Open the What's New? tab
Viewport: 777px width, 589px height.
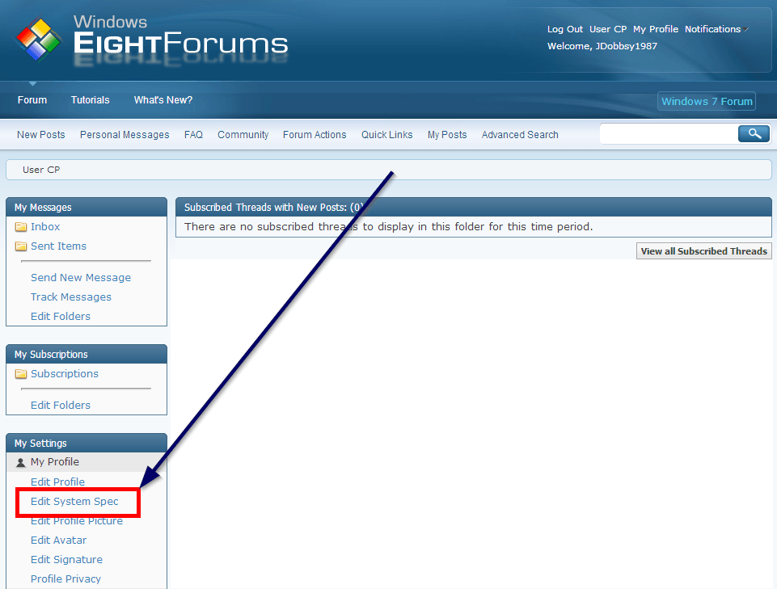point(163,100)
